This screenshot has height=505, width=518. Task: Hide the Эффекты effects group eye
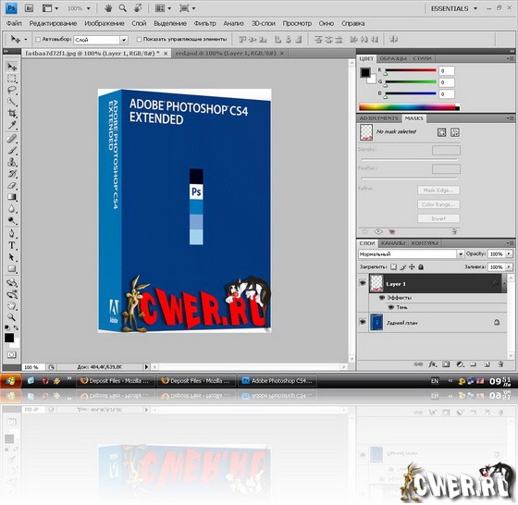[x=382, y=298]
